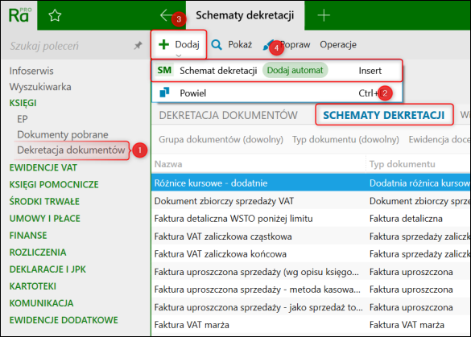Expand the EWIDENCJE VAT section

pyautogui.click(x=43, y=167)
